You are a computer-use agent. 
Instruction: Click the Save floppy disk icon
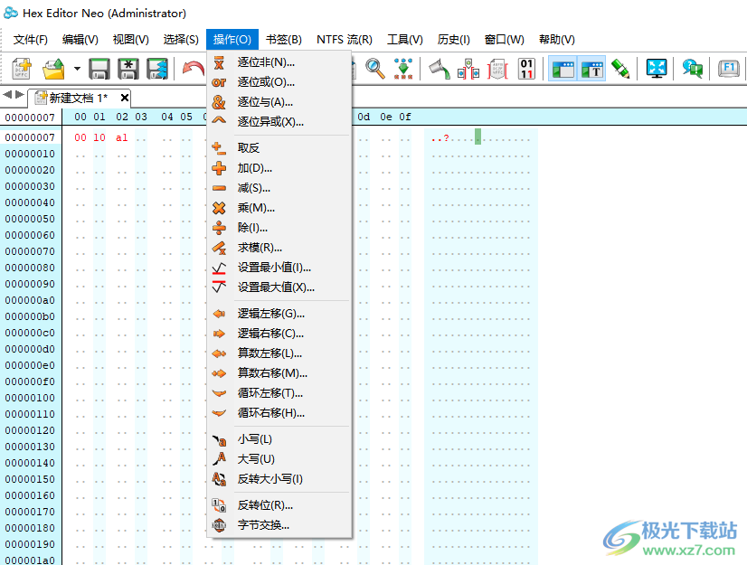tap(99, 69)
